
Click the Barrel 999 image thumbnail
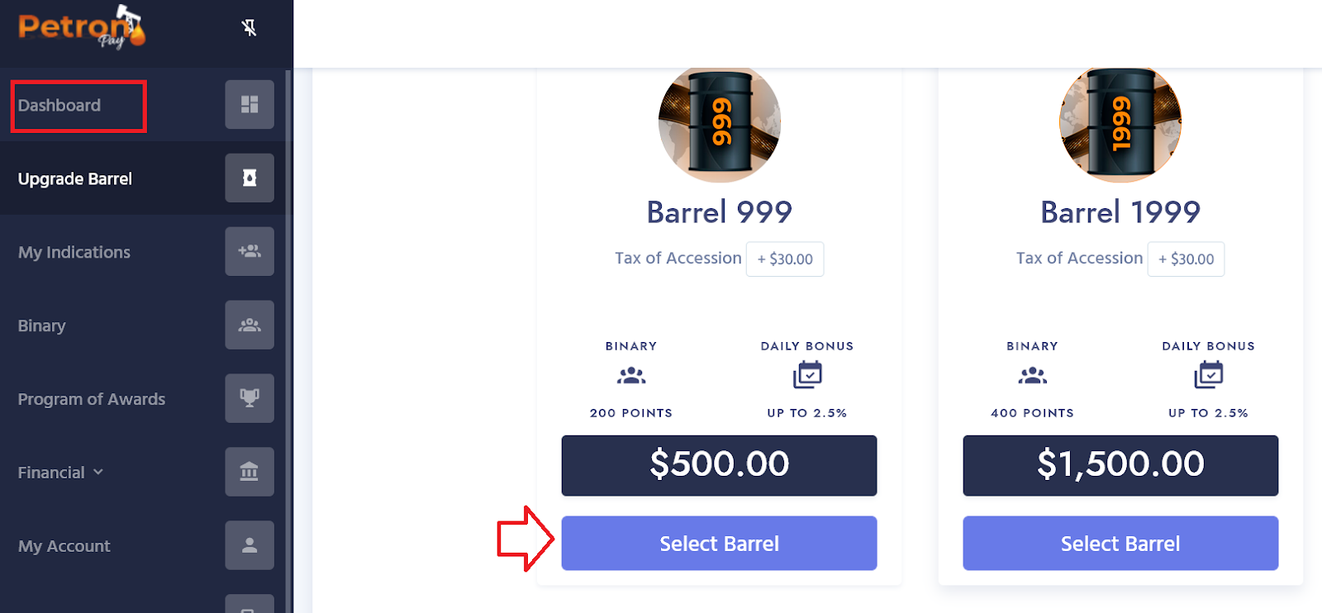720,124
